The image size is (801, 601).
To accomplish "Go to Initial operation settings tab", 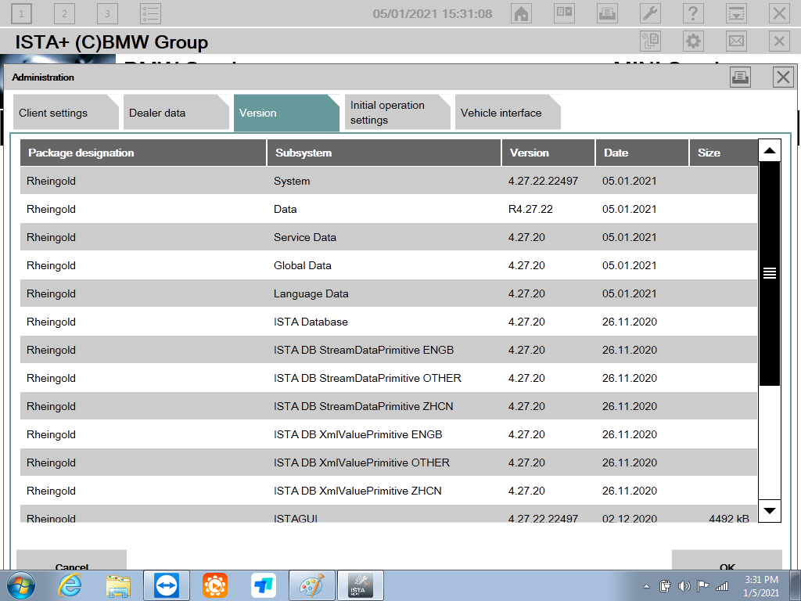I will (393, 113).
